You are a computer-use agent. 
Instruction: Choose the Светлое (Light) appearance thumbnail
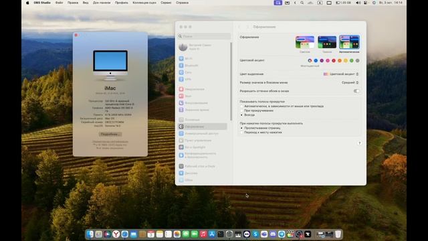pos(305,42)
